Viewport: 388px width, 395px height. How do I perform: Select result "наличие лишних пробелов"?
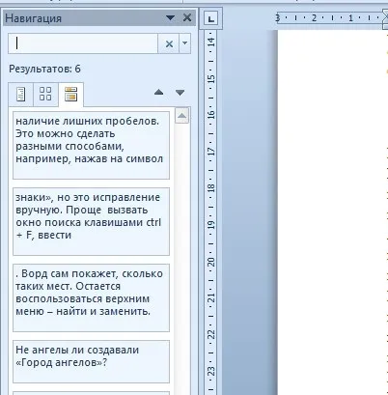point(91,145)
